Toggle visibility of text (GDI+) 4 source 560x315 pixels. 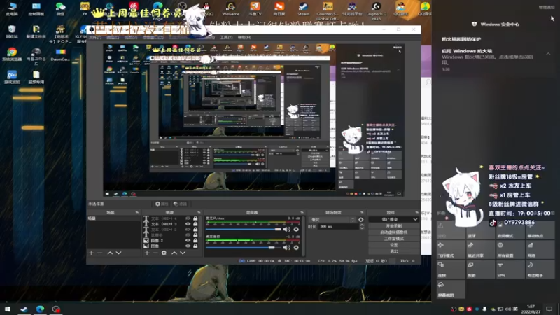point(188,218)
